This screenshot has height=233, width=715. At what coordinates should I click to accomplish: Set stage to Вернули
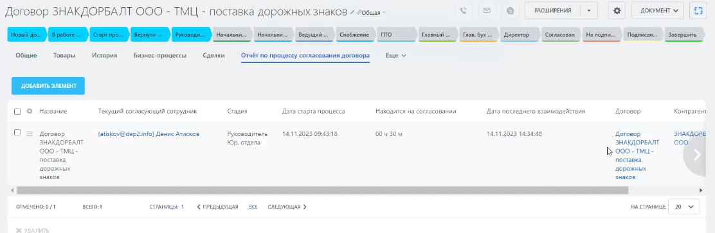tap(150, 35)
